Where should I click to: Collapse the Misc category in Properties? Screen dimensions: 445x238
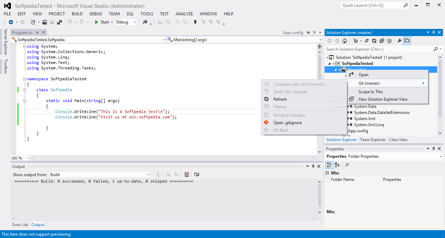click(328, 173)
